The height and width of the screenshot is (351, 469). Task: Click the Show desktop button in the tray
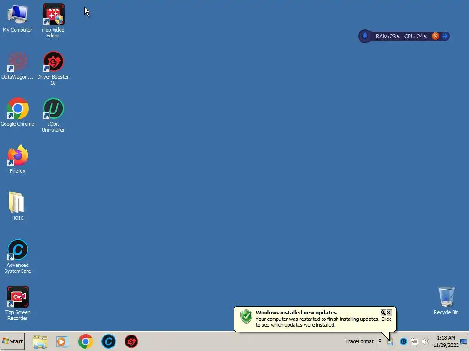464,341
